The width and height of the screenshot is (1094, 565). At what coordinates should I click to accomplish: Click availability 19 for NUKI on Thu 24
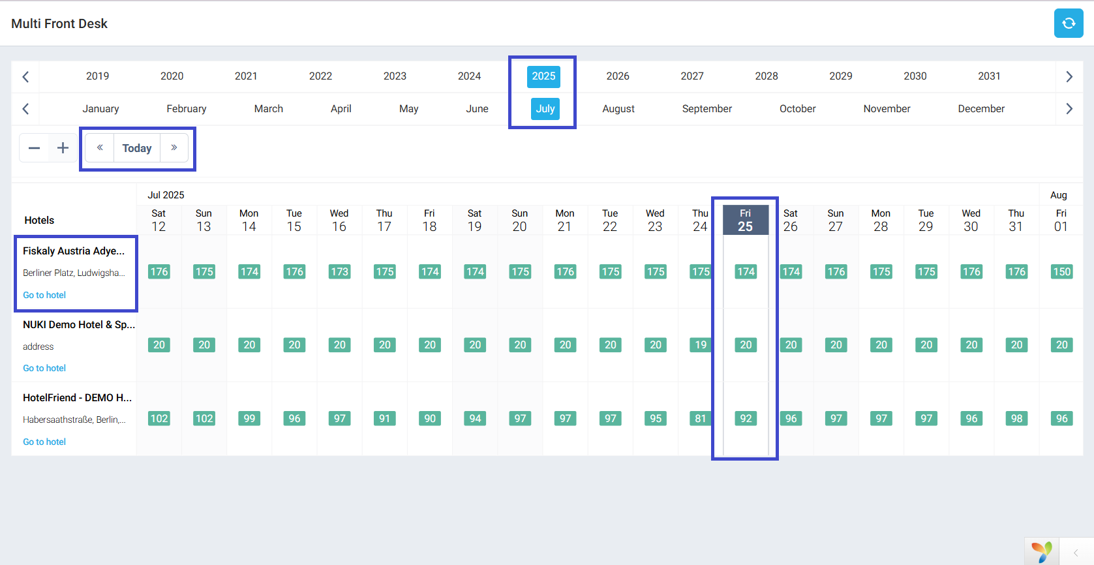(x=700, y=344)
